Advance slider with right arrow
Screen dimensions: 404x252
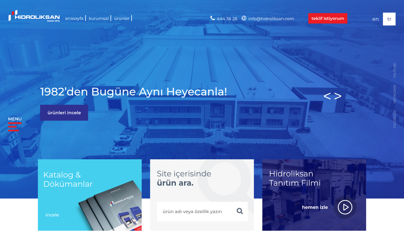coord(338,96)
